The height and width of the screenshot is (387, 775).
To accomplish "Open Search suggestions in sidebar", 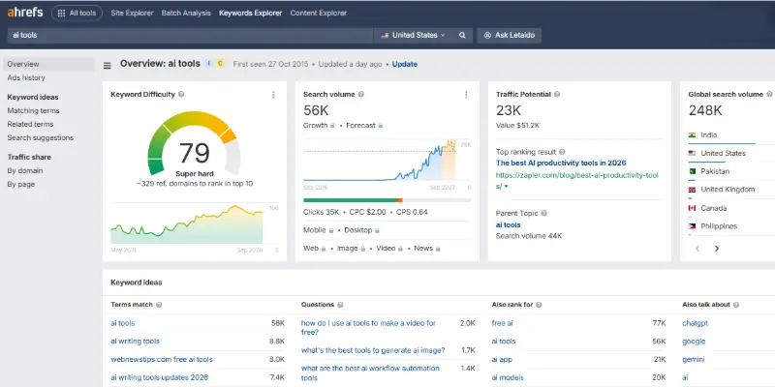I will pos(40,137).
